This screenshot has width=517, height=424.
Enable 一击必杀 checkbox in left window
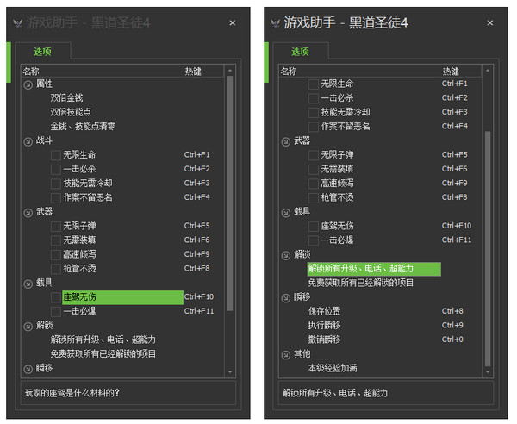pos(56,169)
